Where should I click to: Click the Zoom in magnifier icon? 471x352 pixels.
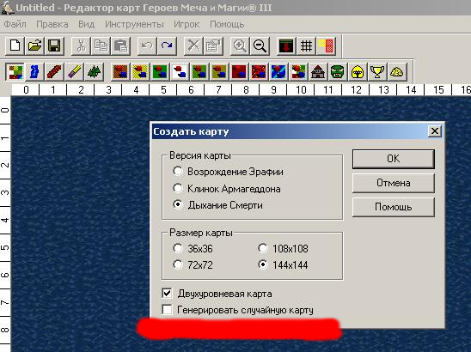pyautogui.click(x=240, y=46)
